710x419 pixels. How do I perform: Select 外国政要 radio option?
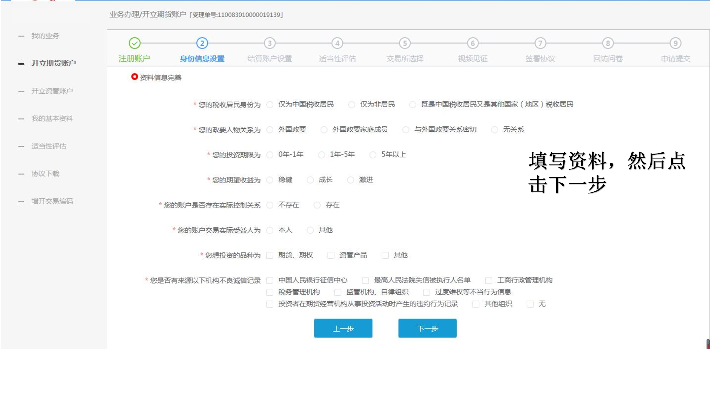tap(270, 130)
